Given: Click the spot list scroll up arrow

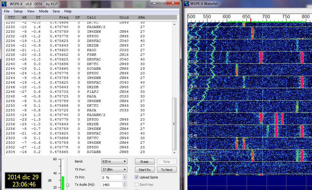Looking at the screenshot, I should coord(174,24).
